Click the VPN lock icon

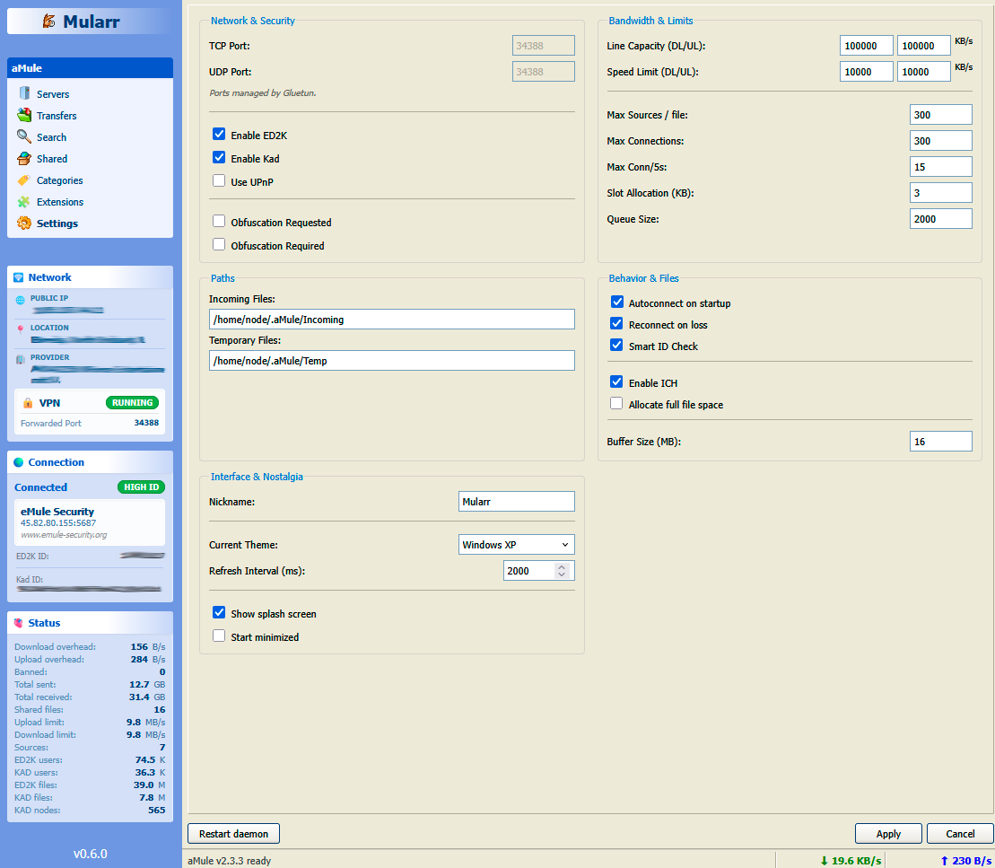(28, 402)
